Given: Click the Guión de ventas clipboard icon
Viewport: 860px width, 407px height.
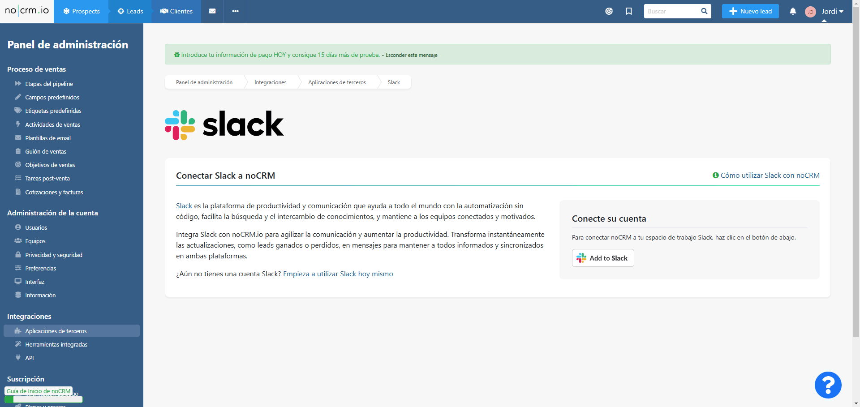Looking at the screenshot, I should 18,151.
